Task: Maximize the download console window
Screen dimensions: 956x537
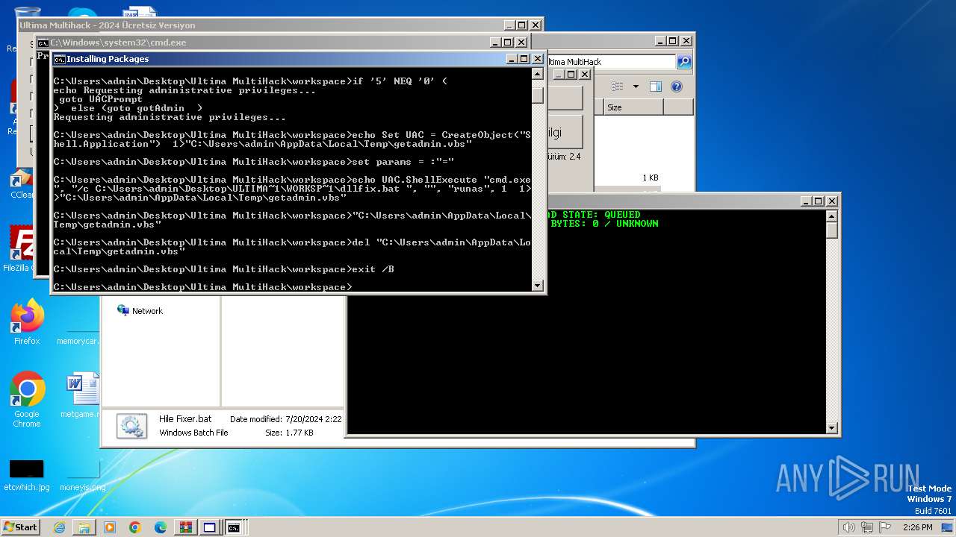Action: pos(819,201)
